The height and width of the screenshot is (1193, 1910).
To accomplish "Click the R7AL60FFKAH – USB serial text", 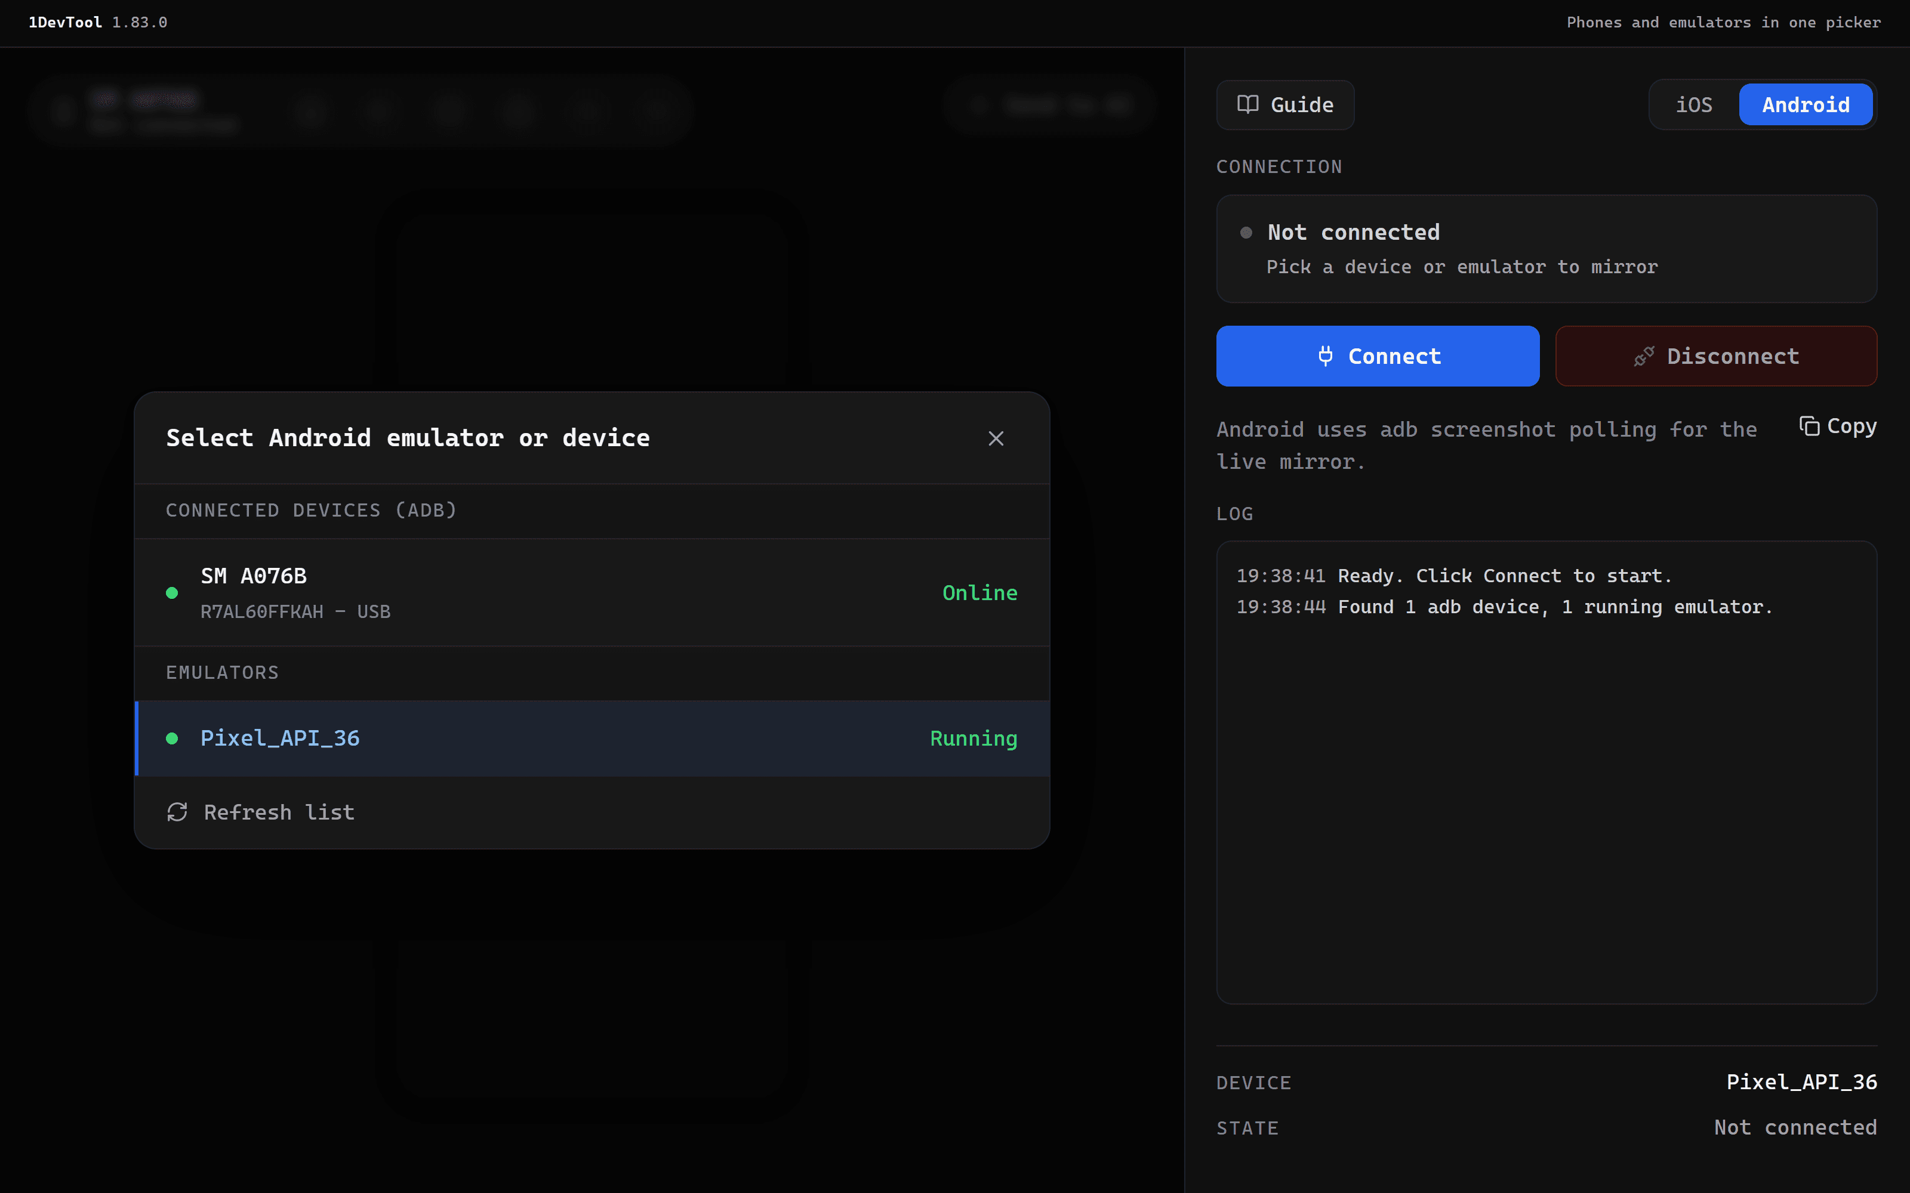I will click(x=295, y=611).
